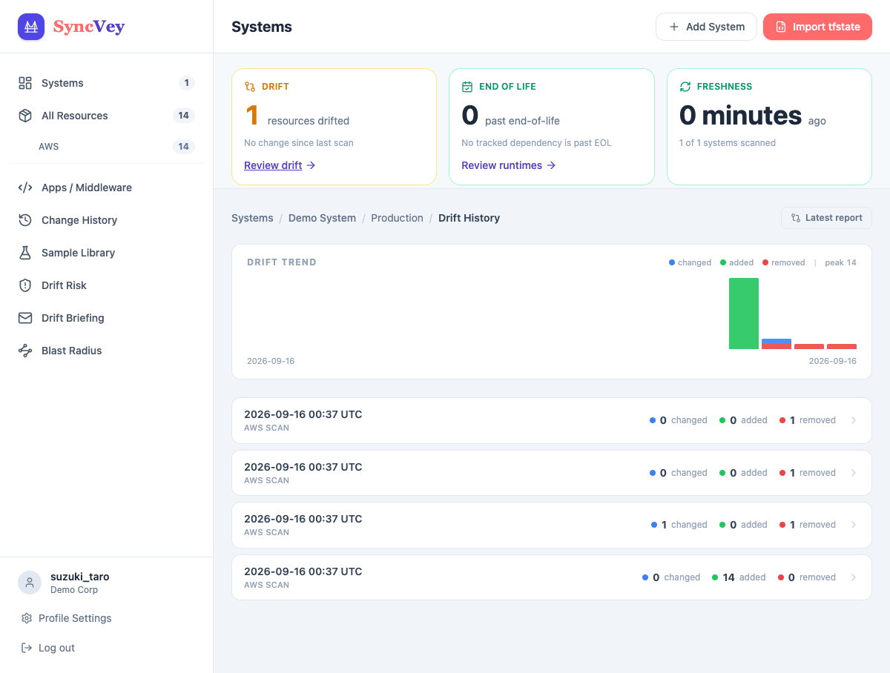Click the "added" chart legend entry
The height and width of the screenshot is (673, 890).
point(736,262)
